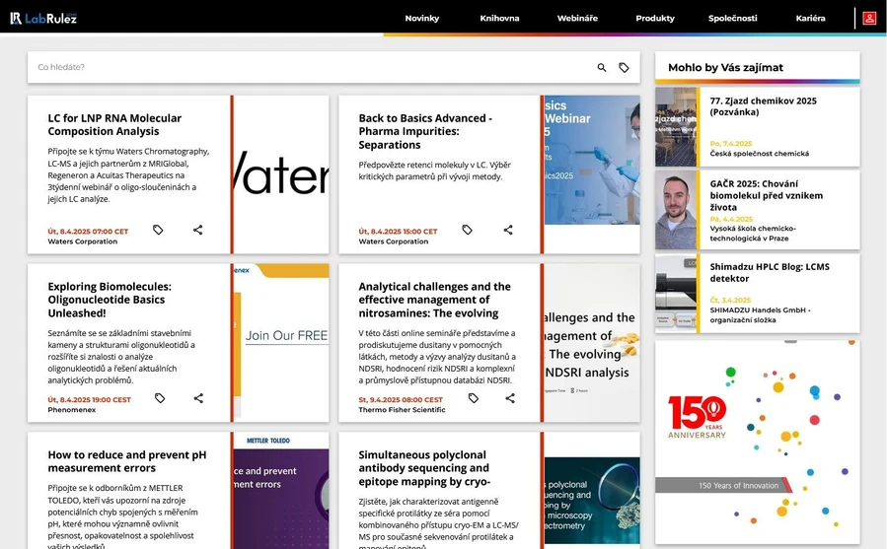Open 'How to reduce and prevent pH measurement errors'
Screen dimensions: 887x549
pos(126,461)
